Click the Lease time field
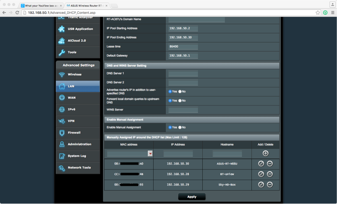The image size is (337, 204). (183, 46)
